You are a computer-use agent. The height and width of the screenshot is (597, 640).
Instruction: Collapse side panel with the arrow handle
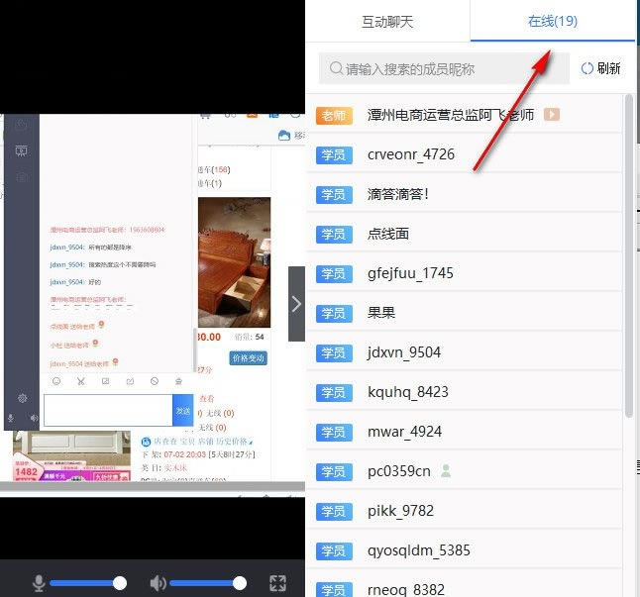point(297,304)
